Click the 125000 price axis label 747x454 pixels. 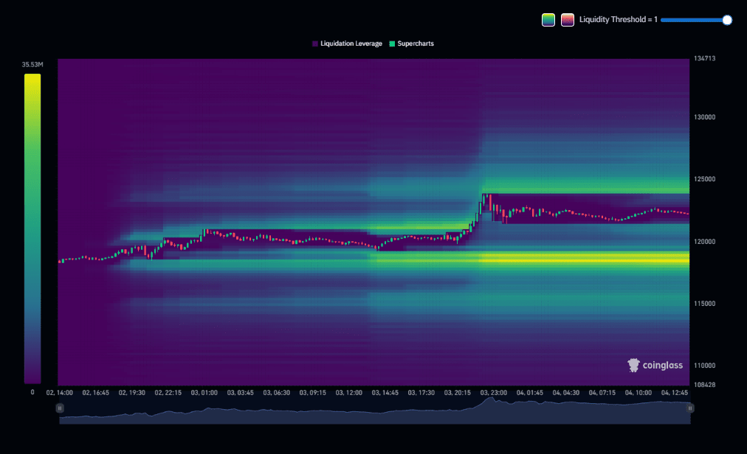705,179
